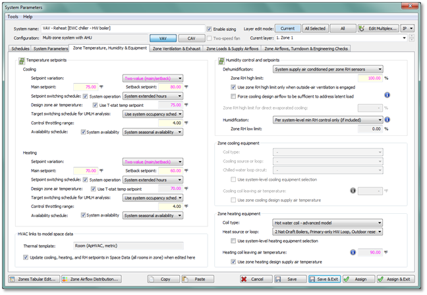Click the info icon beside Humidification dropdown

389,119
